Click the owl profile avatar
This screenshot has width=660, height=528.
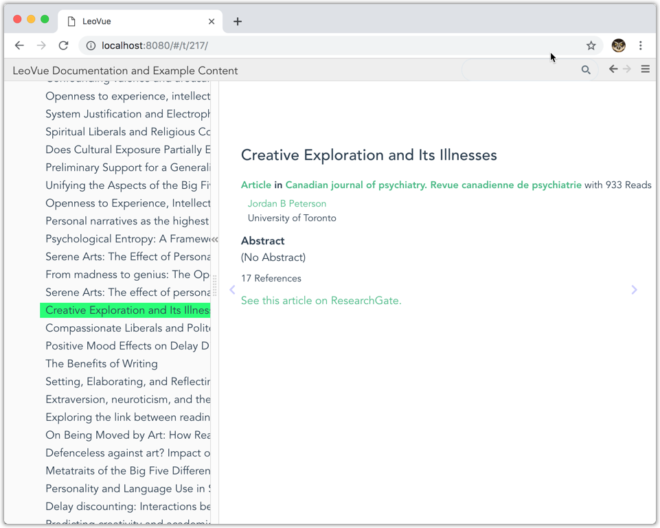click(x=619, y=46)
